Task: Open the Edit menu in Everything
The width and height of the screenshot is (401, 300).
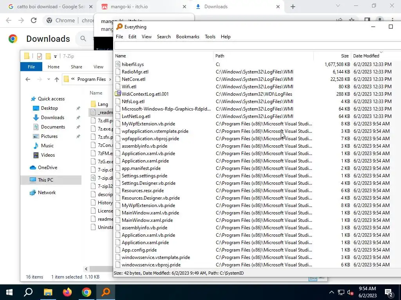Action: (132, 36)
